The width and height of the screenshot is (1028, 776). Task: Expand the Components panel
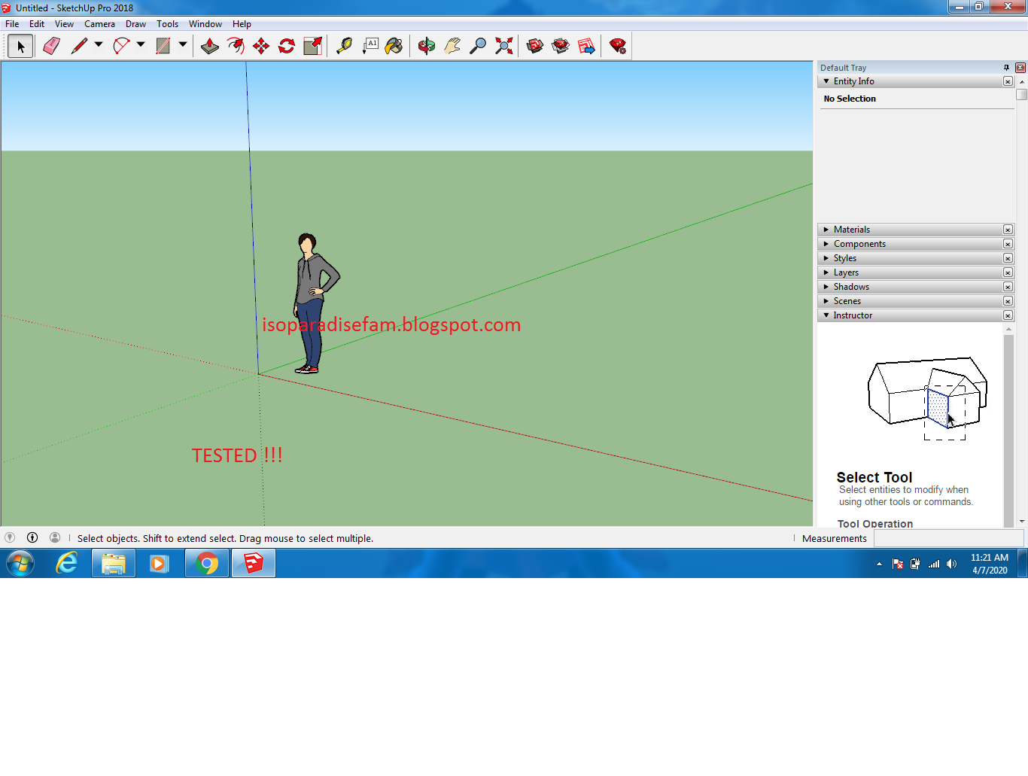(x=826, y=244)
